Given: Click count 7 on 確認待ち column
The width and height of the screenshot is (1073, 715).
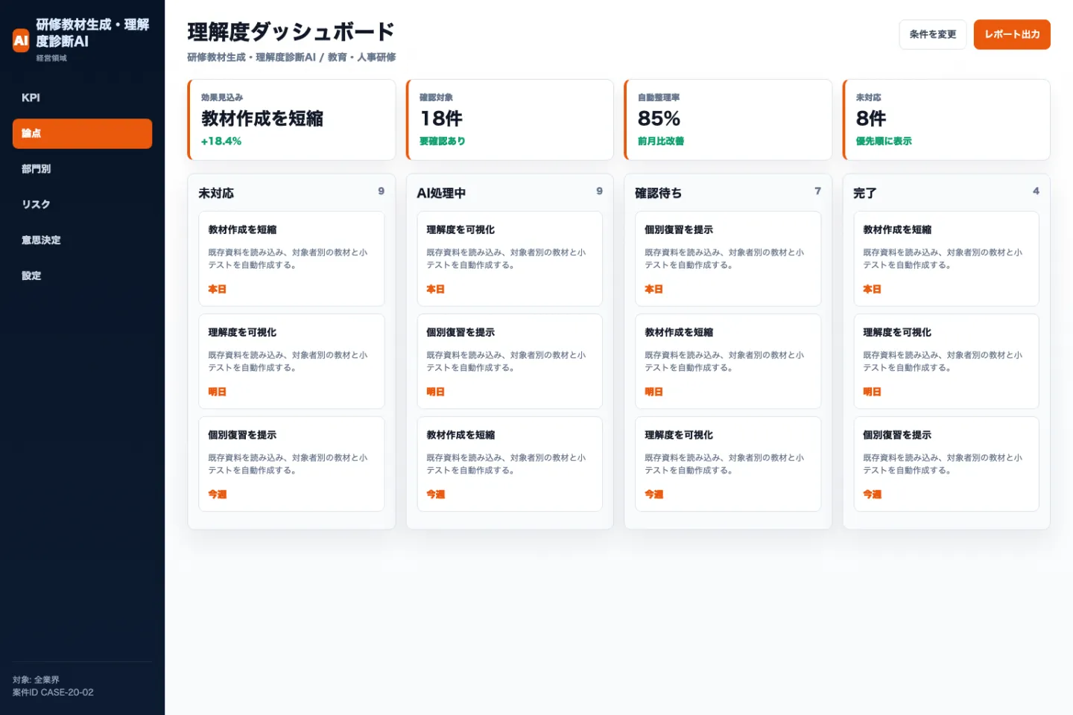Looking at the screenshot, I should pyautogui.click(x=817, y=191).
